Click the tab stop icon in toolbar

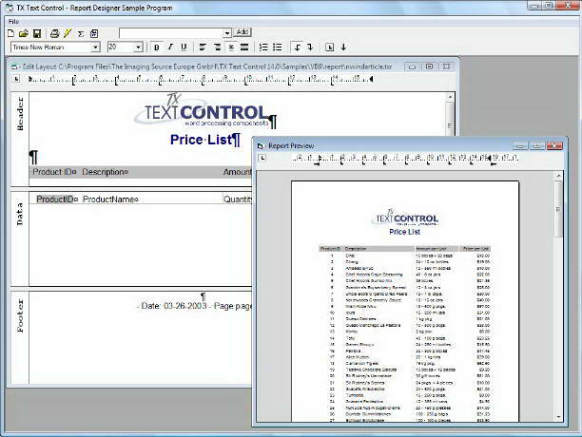329,47
